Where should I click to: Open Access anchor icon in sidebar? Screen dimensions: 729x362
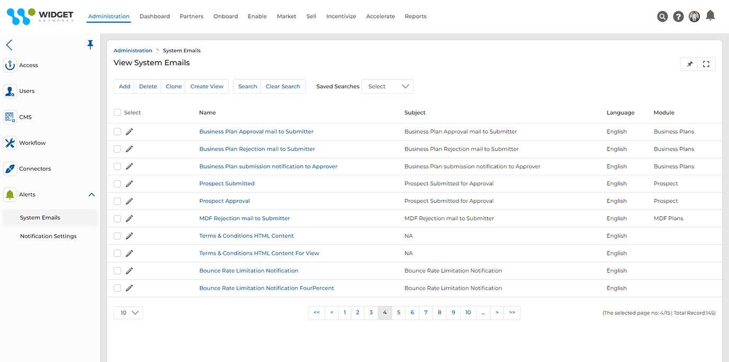(x=10, y=65)
